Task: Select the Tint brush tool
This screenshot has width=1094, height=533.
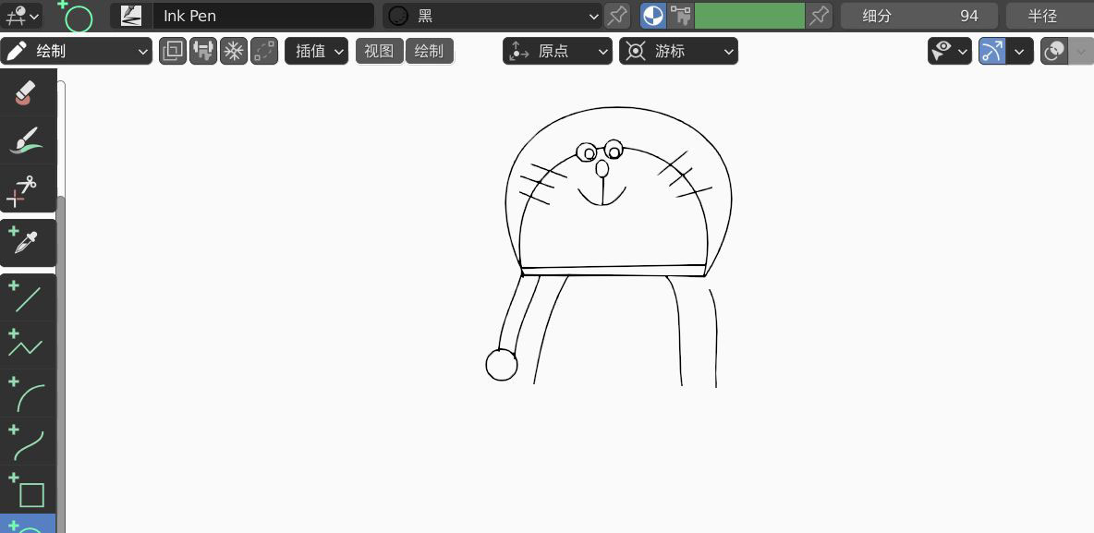Action: (28, 140)
